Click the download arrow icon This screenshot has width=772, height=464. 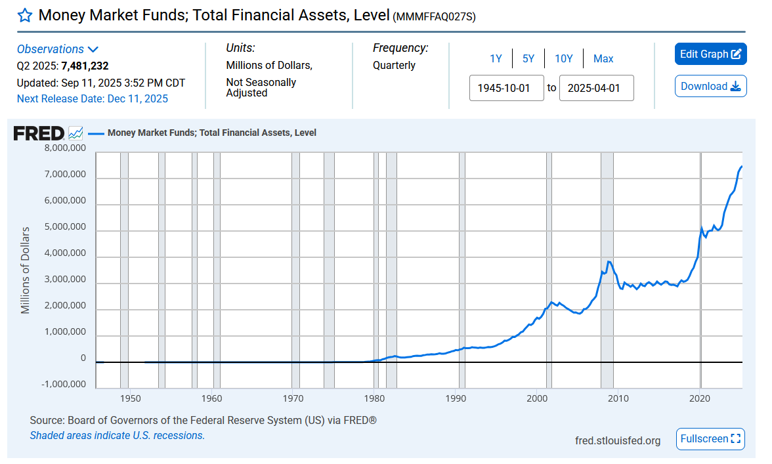pos(735,87)
